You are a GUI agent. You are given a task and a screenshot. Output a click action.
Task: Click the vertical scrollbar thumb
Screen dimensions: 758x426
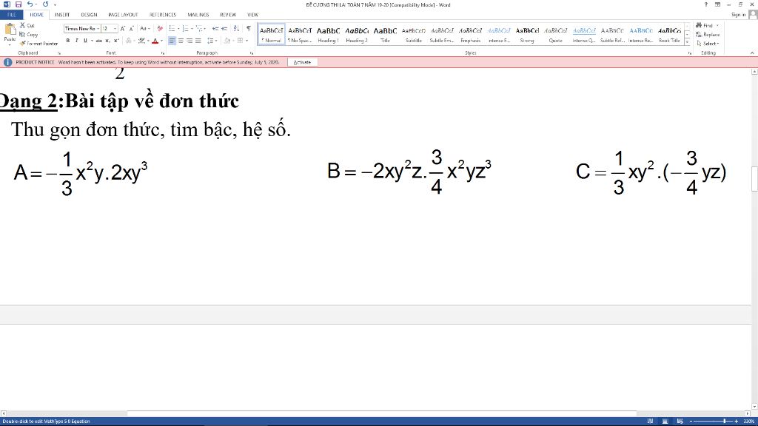tap(754, 179)
